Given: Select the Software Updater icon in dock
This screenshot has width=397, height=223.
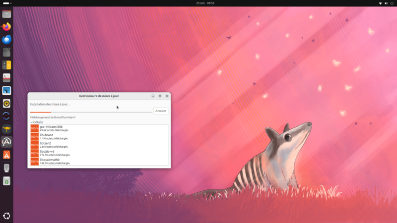Looking at the screenshot, I should point(6,142).
